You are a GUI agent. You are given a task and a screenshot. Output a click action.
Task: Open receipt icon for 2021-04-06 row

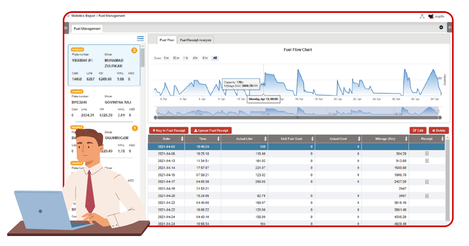click(x=427, y=153)
